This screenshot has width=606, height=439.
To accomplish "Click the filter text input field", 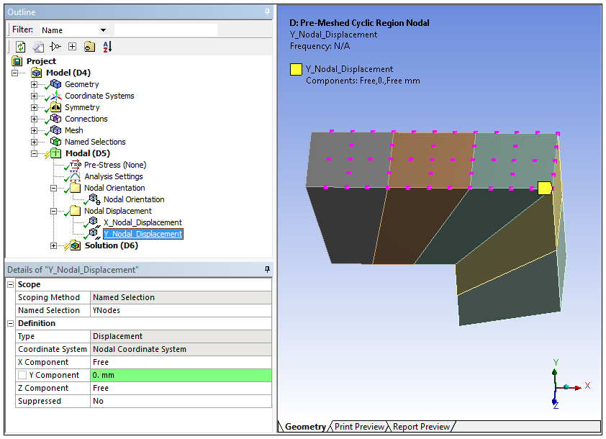I will coord(166,30).
